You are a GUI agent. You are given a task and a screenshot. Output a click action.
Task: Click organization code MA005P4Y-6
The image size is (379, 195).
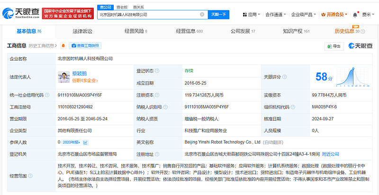(x=324, y=107)
